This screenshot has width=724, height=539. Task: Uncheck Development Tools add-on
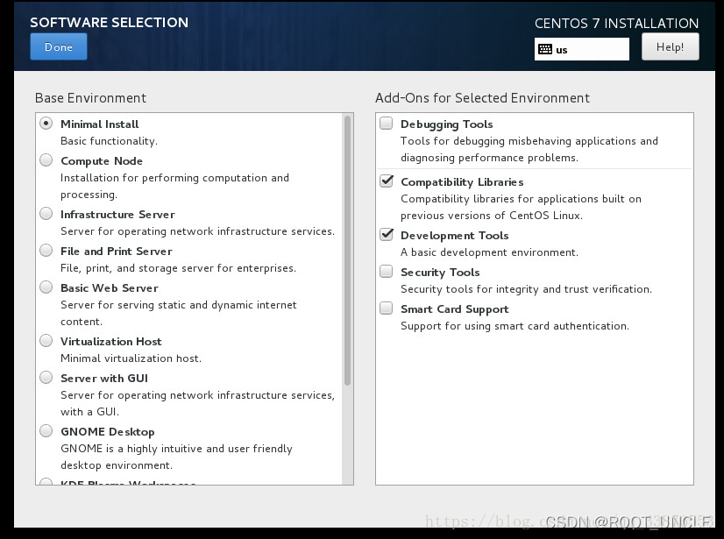point(386,234)
